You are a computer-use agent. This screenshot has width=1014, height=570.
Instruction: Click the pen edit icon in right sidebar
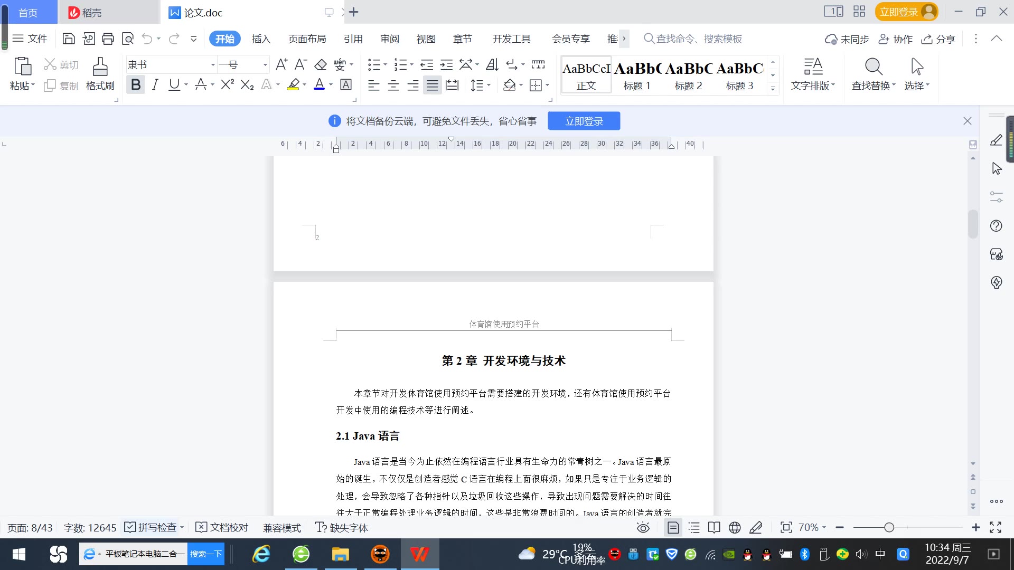(996, 140)
